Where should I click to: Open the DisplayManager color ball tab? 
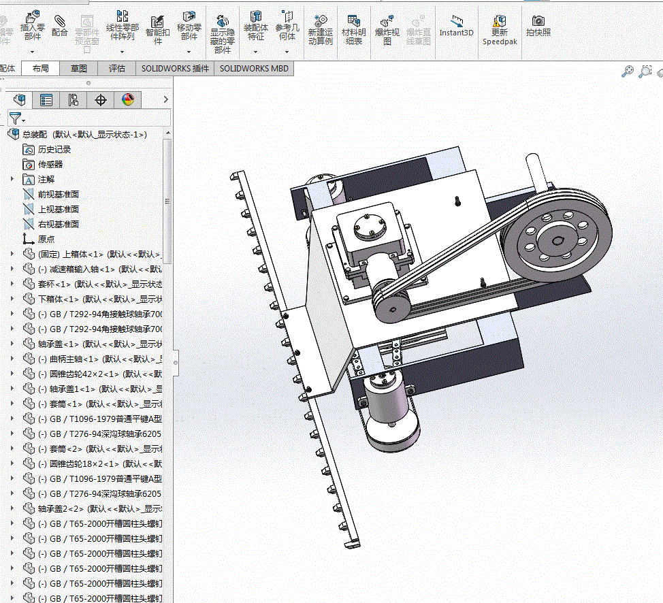[x=128, y=100]
